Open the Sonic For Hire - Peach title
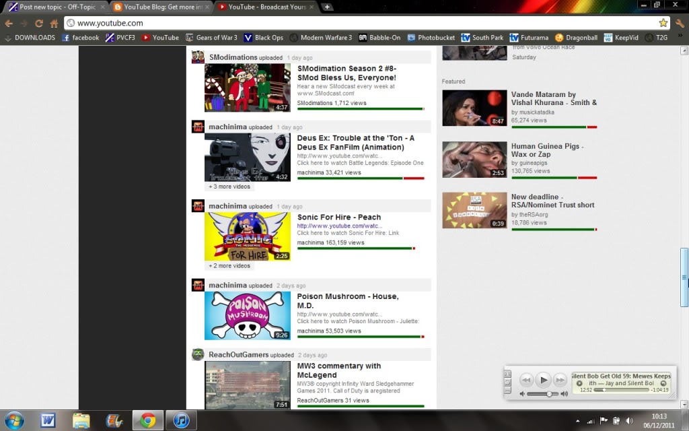Image resolution: width=689 pixels, height=431 pixels. (x=339, y=218)
